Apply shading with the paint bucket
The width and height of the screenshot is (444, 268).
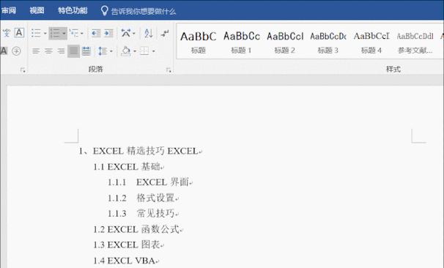(x=125, y=51)
